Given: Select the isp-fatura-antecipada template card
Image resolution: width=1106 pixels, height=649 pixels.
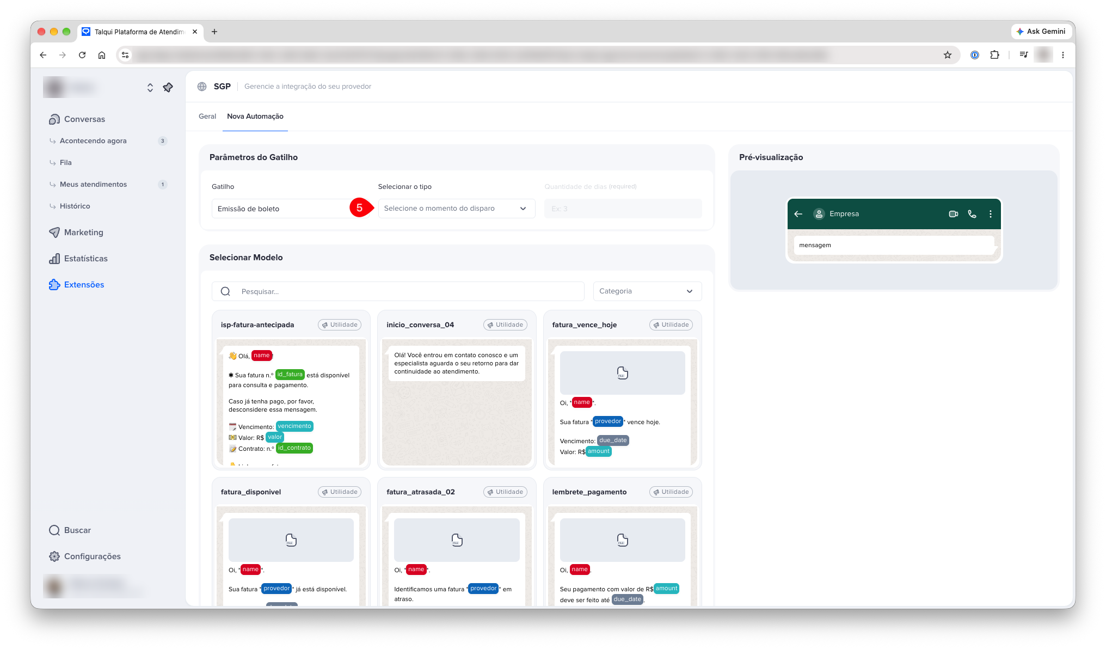Looking at the screenshot, I should (x=291, y=390).
